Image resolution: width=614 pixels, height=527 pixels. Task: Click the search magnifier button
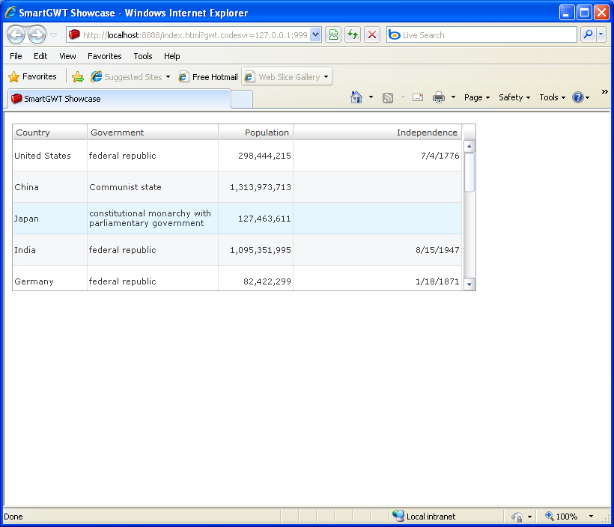click(x=588, y=35)
